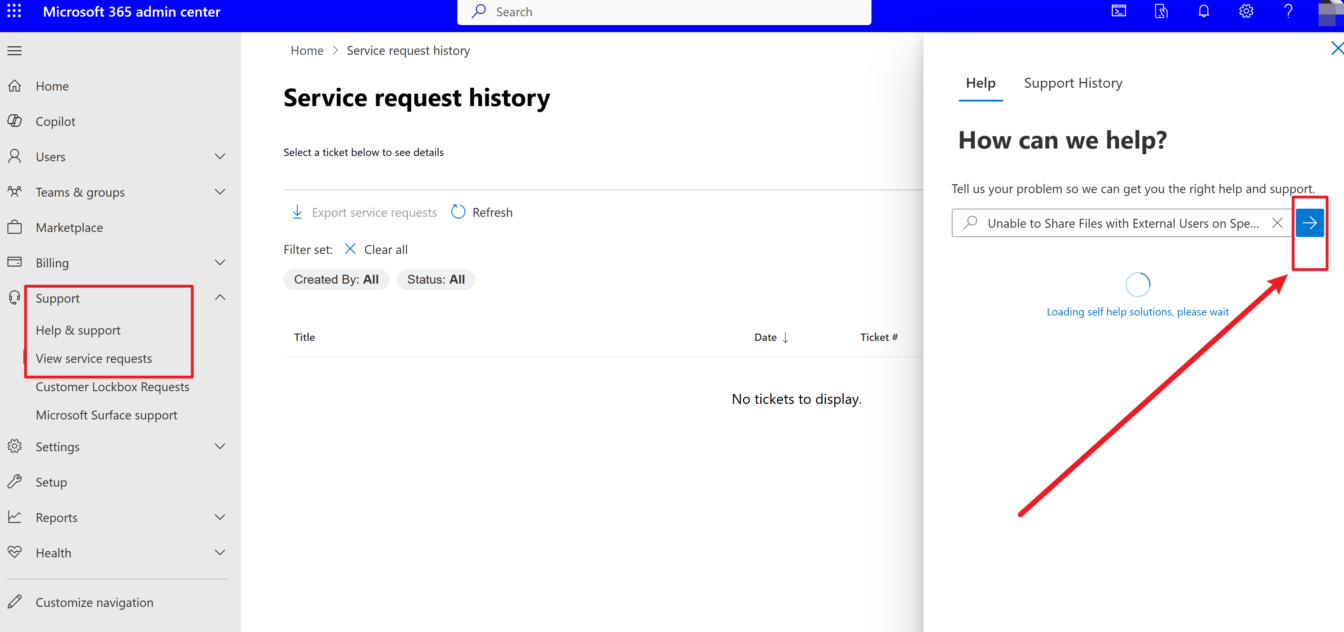1344x632 pixels.
Task: Open the document tour icon in top bar
Action: (1161, 11)
